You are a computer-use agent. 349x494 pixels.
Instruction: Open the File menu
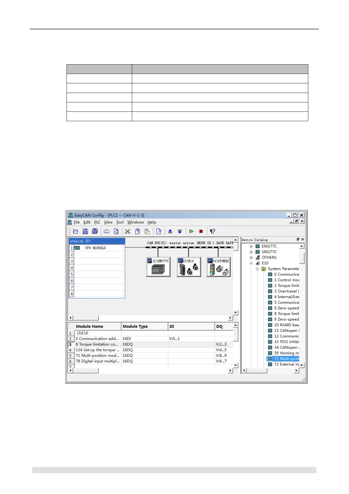pos(76,222)
